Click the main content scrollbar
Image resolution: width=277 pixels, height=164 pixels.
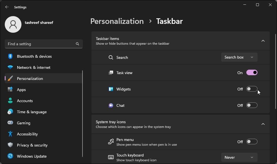(275, 71)
